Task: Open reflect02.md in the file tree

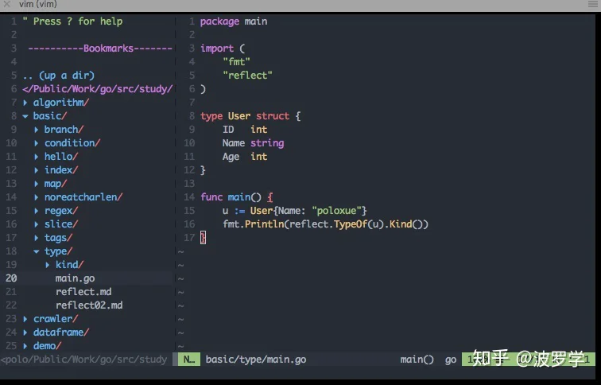Action: [x=89, y=305]
